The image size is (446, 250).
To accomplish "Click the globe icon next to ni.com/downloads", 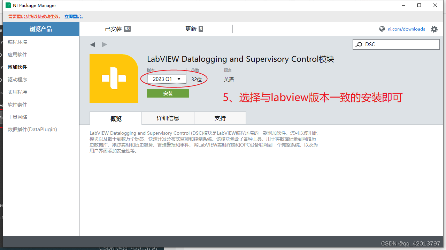I will pyautogui.click(x=382, y=29).
